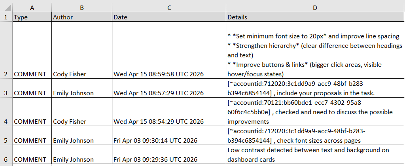Select Emily Johnson cell in row 6
This screenshot has height=166, width=405.
click(x=82, y=155)
